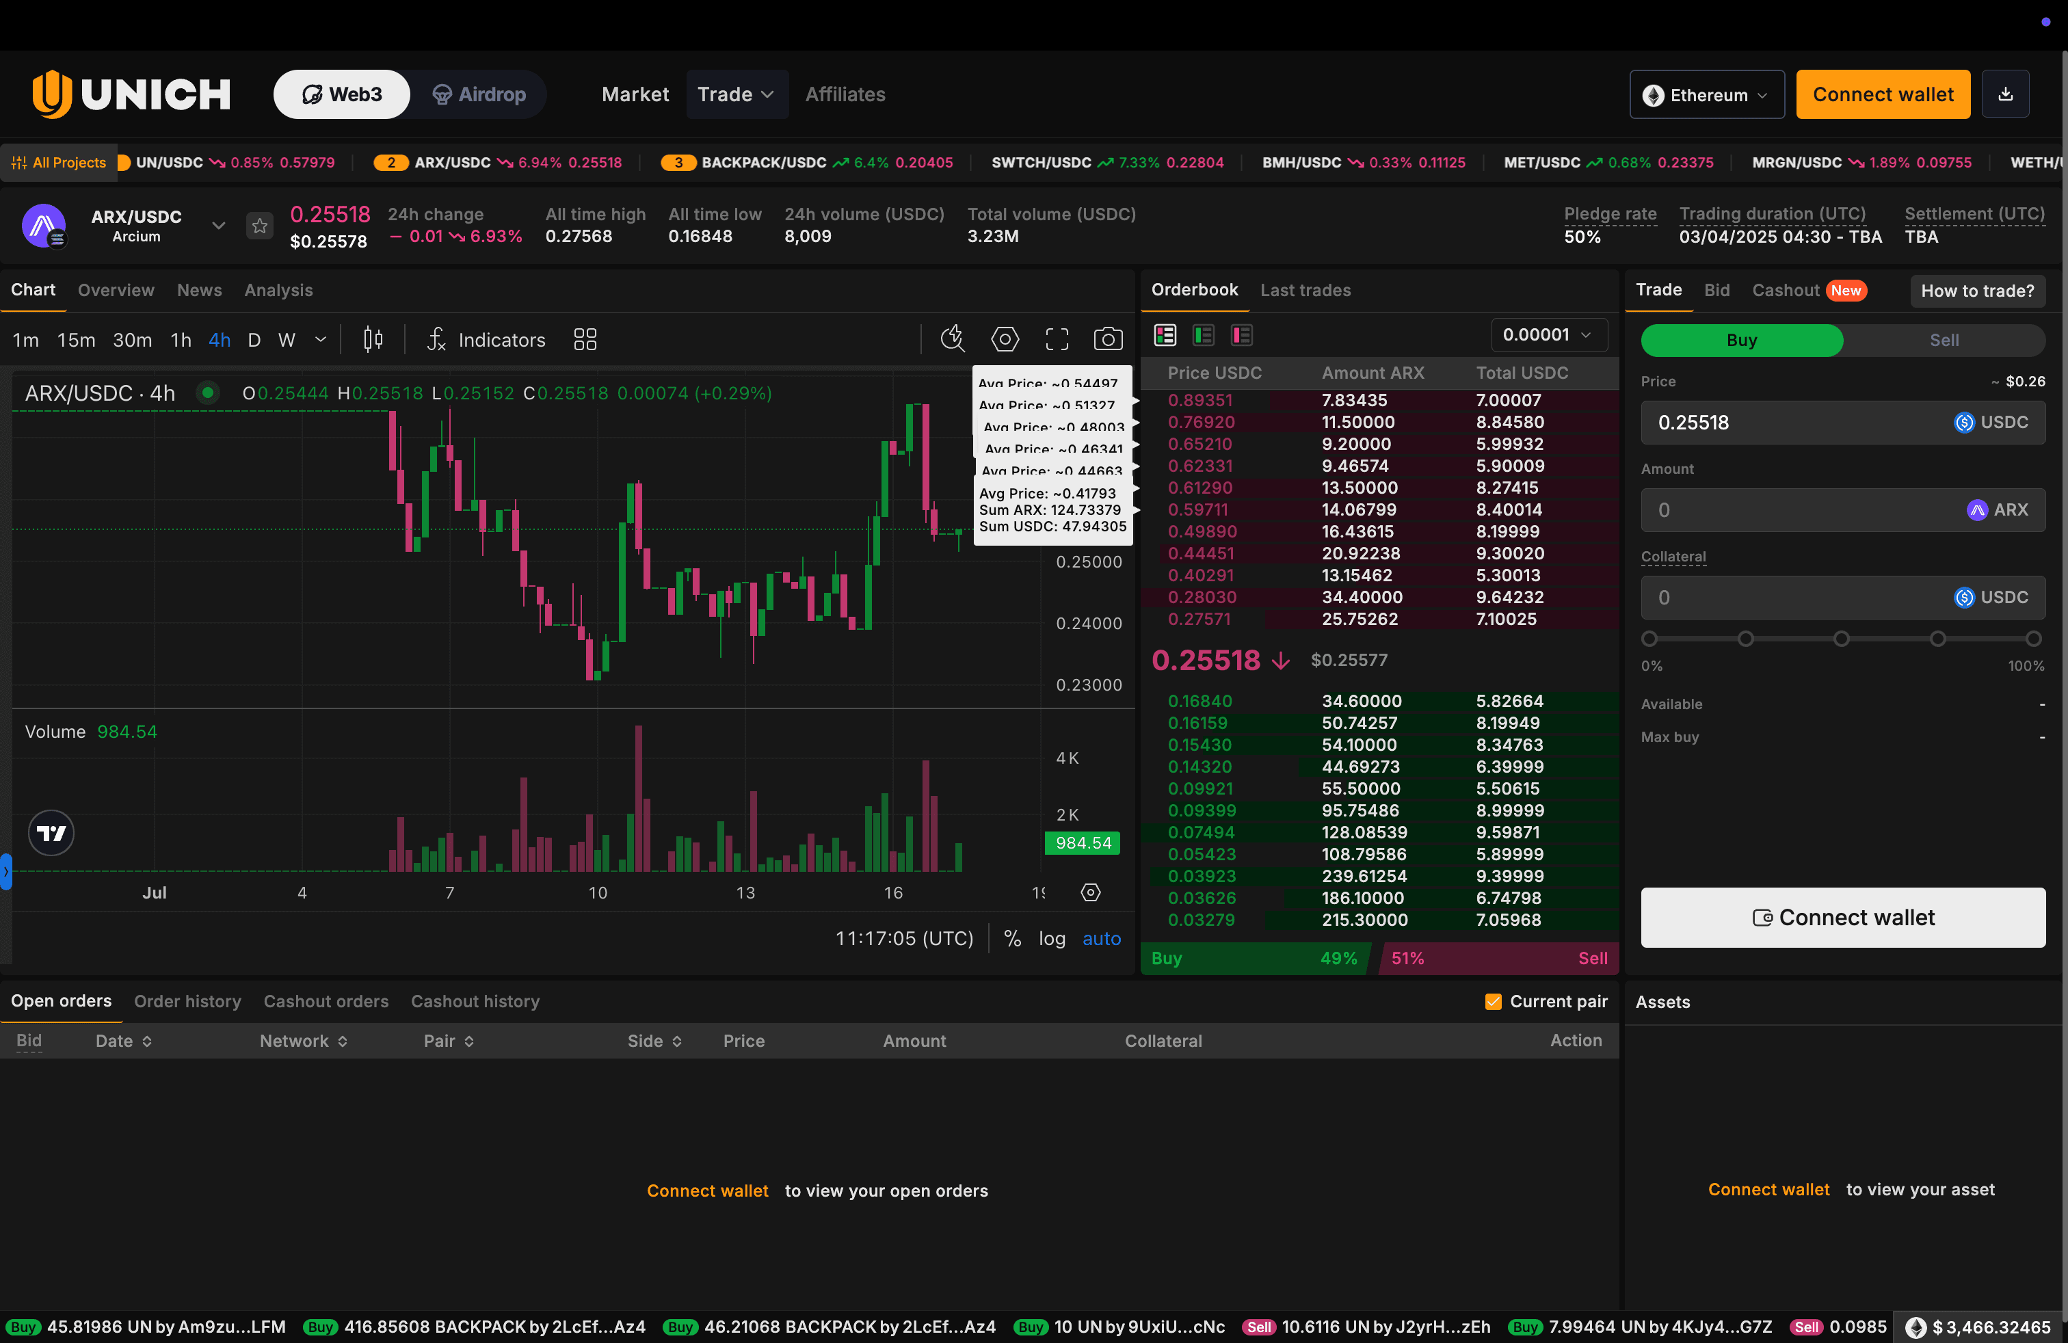Enter fullscreen chart mode
Screen dimensions: 2068x1343
[1057, 338]
